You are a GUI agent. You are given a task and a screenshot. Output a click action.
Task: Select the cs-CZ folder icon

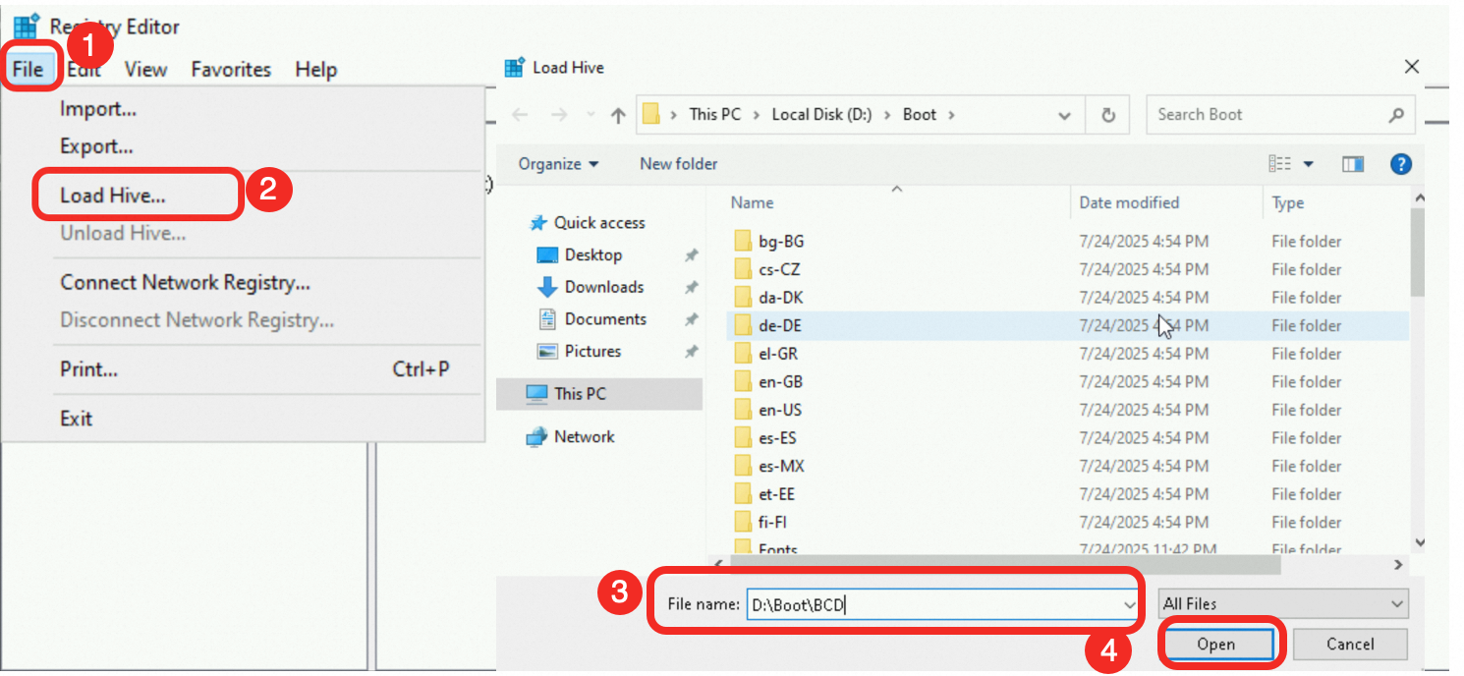click(x=743, y=269)
